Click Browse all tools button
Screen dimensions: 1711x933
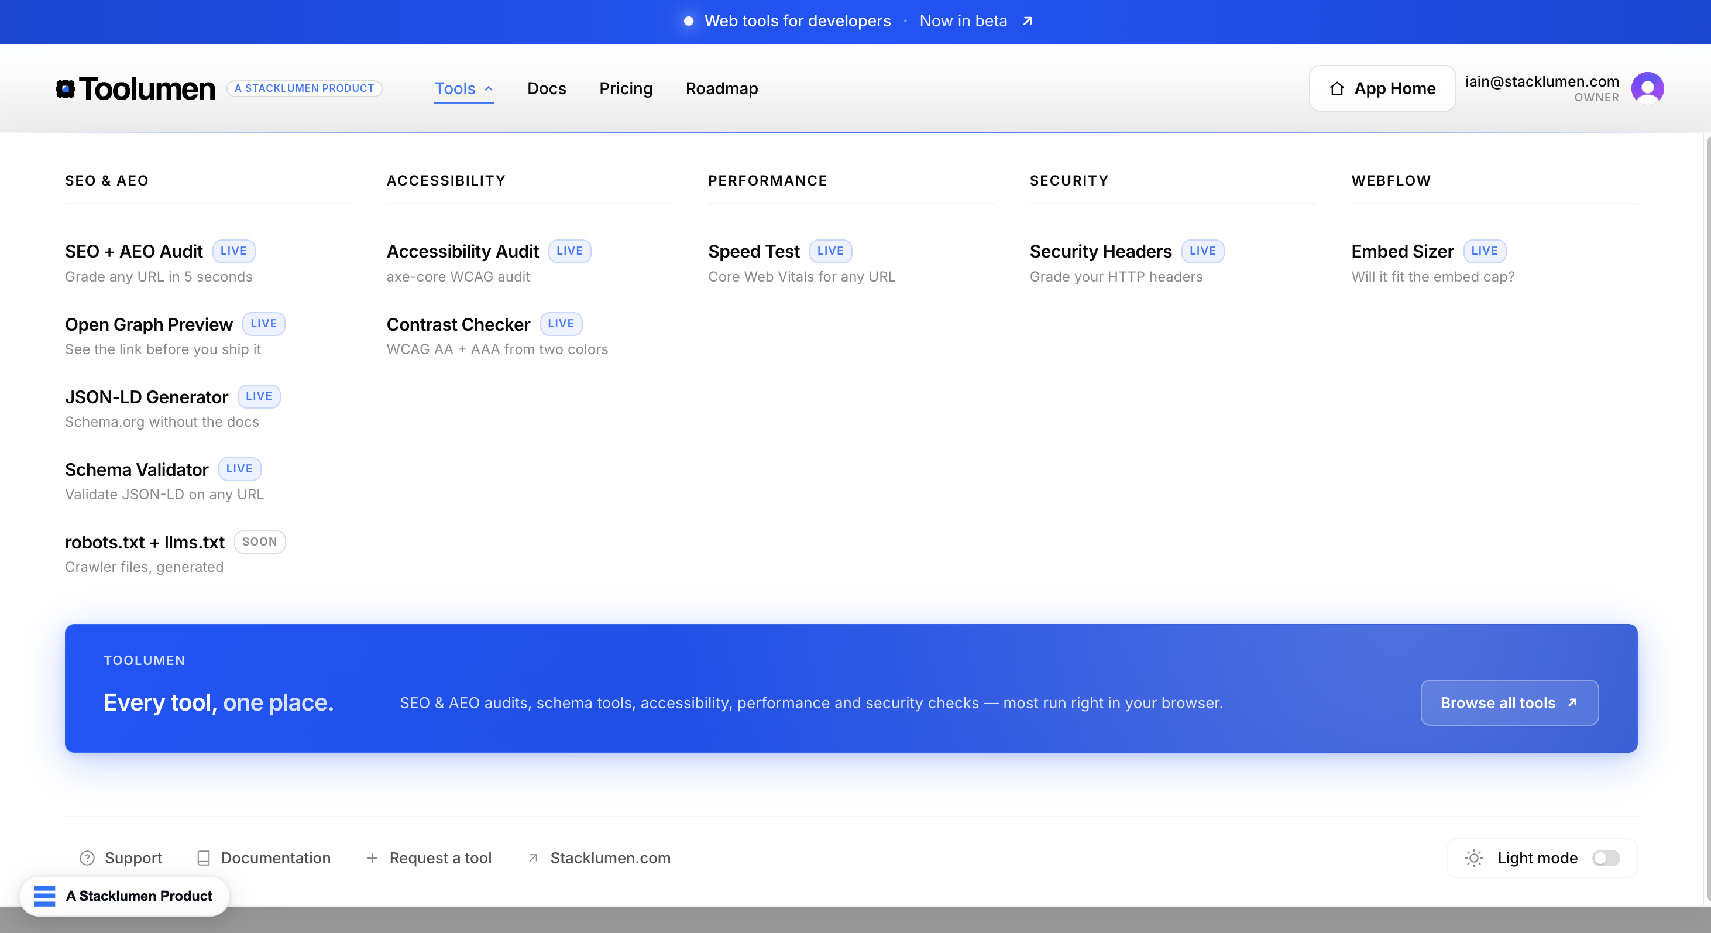(1509, 702)
